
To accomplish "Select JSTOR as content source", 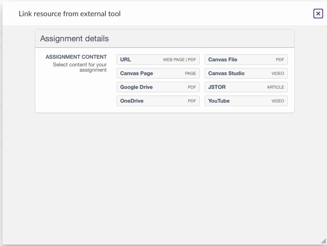I will 246,87.
